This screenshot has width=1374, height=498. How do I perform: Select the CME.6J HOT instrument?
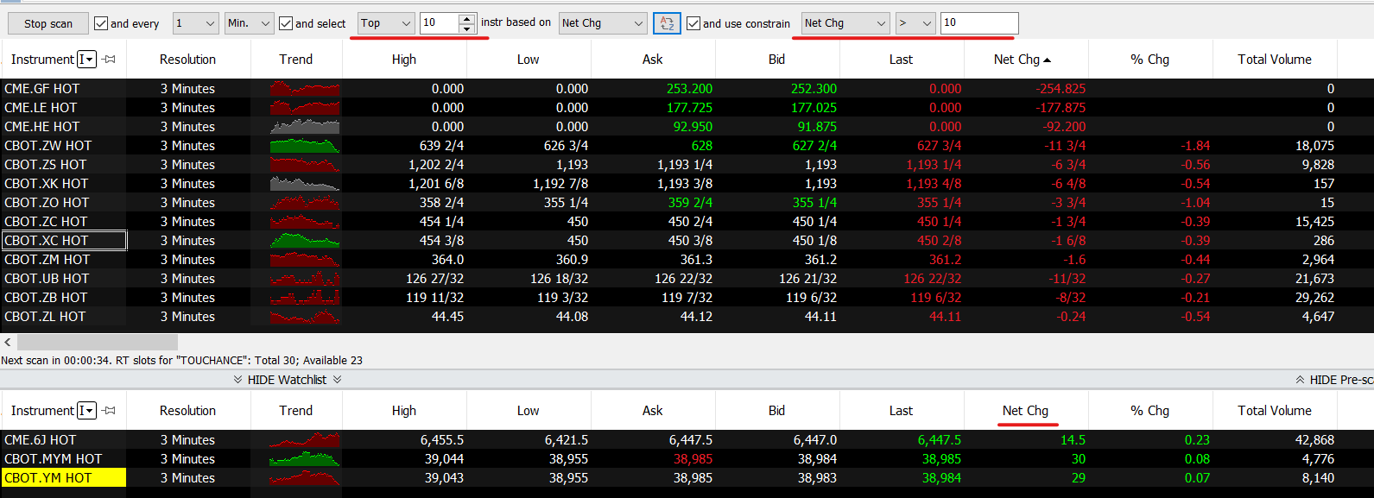point(41,440)
